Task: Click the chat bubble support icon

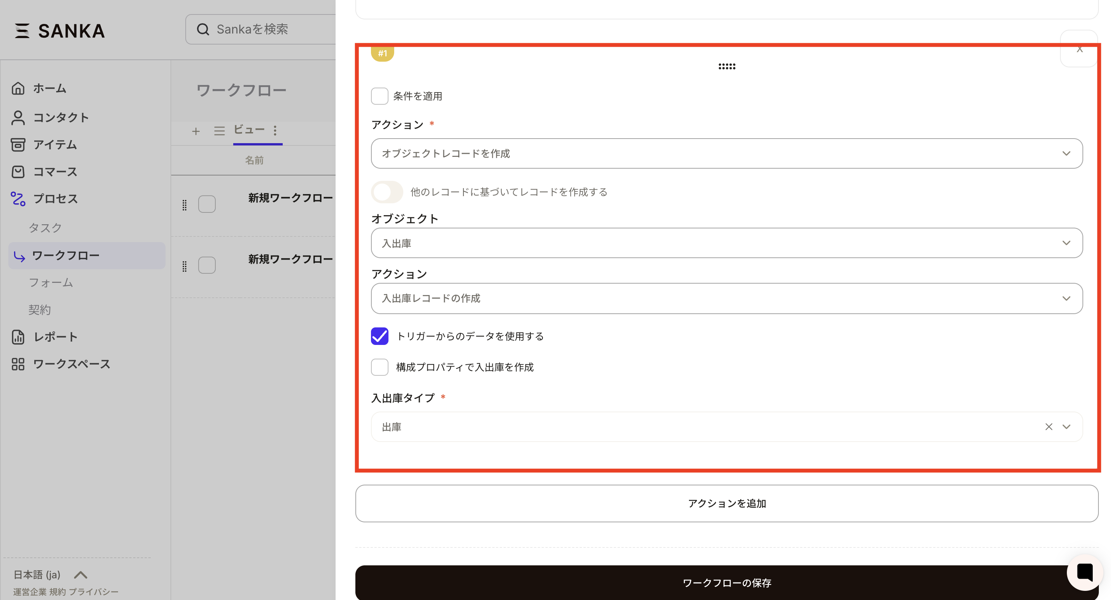Action: (1084, 572)
